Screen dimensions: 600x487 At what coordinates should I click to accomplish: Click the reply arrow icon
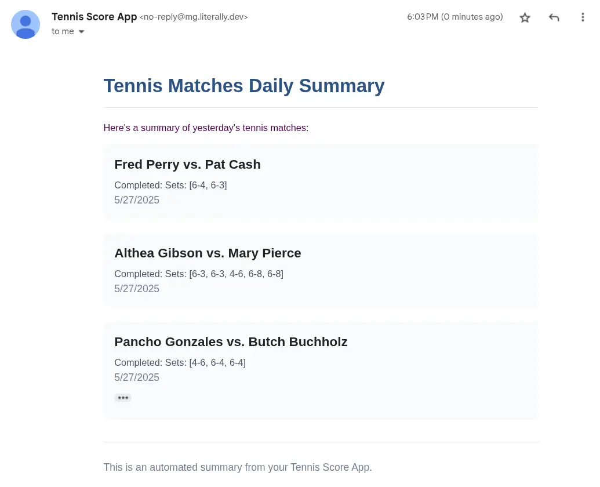pyautogui.click(x=554, y=17)
